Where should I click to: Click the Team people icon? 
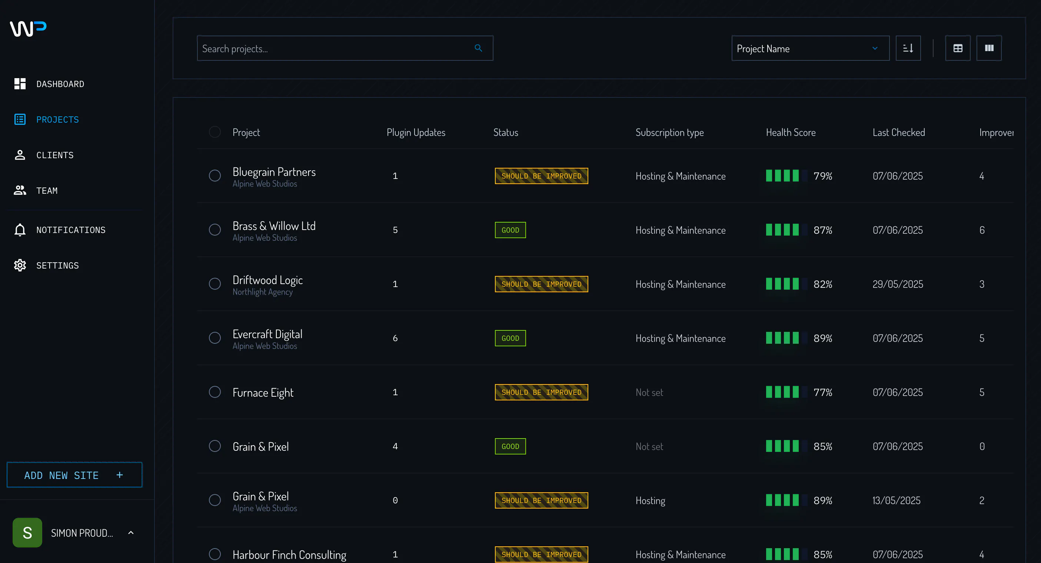(20, 190)
